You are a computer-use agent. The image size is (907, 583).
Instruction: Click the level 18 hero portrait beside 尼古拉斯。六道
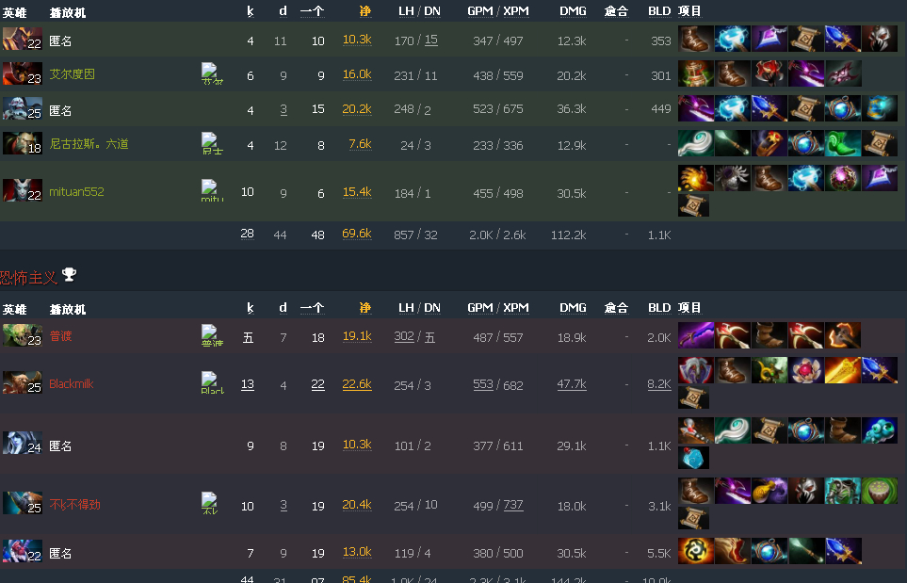(x=23, y=143)
